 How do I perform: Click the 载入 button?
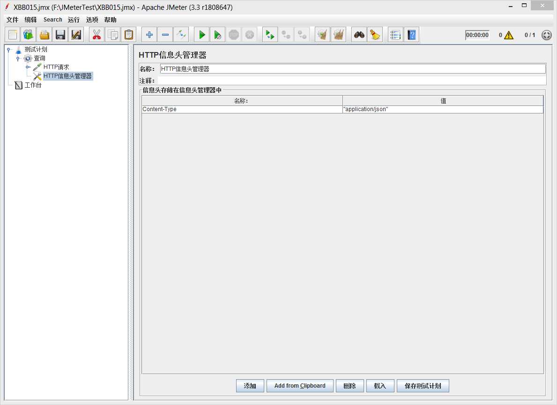point(380,386)
